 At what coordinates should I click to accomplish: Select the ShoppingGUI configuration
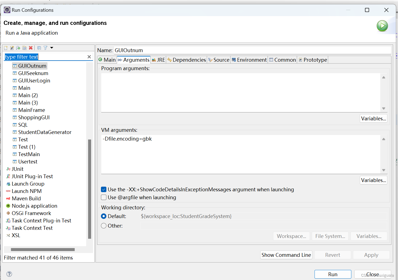coord(31,117)
